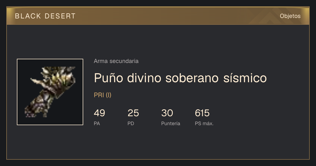Click the PA value 49
316x166 pixels.
coord(100,113)
